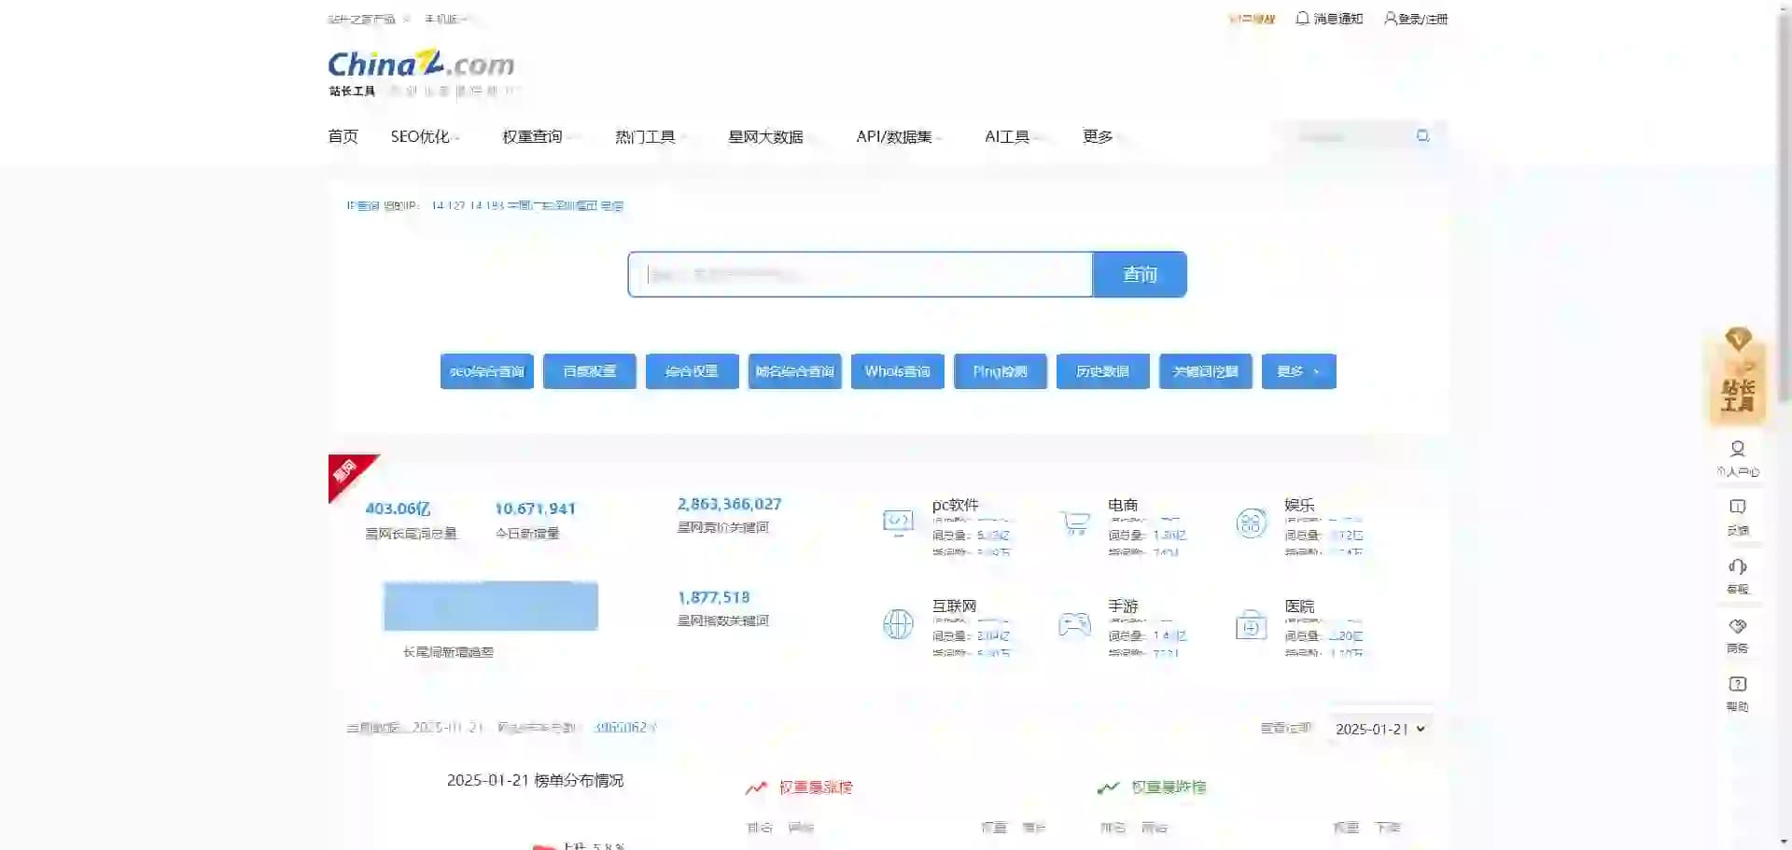Click the 娱乐 category icon
Viewport: 1792px width, 850px height.
pos(1251,523)
